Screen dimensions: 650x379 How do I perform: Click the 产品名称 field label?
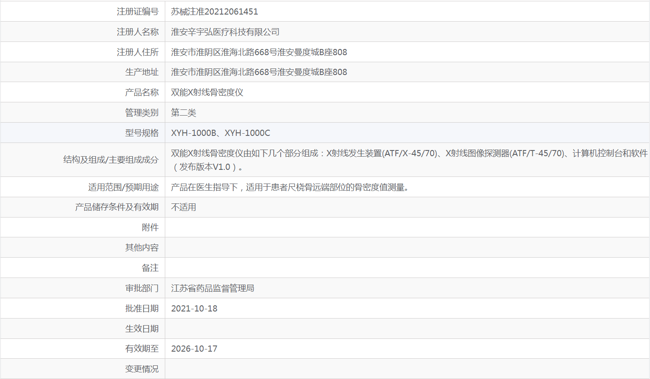[142, 92]
